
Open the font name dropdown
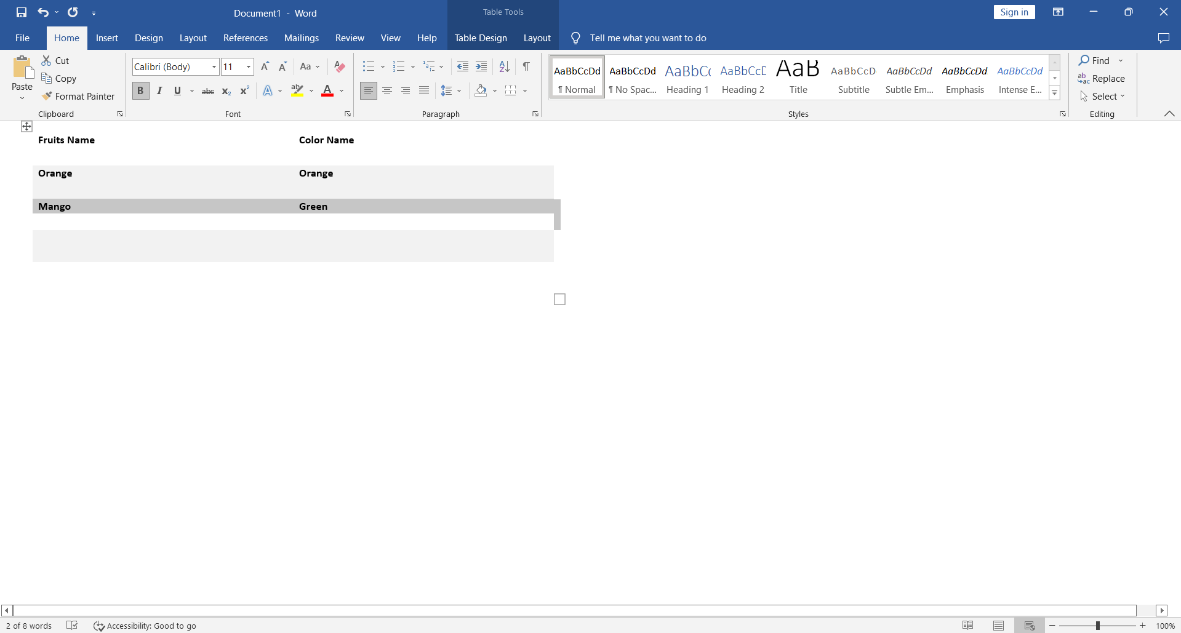pos(214,66)
